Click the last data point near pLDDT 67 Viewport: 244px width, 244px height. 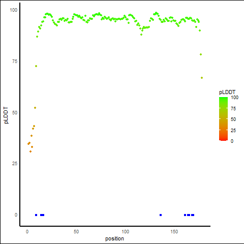(x=202, y=78)
